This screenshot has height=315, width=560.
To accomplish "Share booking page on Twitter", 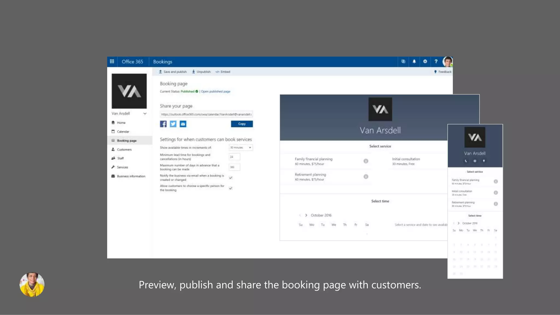I will click(x=173, y=124).
